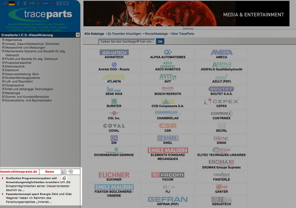Screen dimensions: 296x208
Task: Click the English UK flag icon
Action: pos(4,3)
